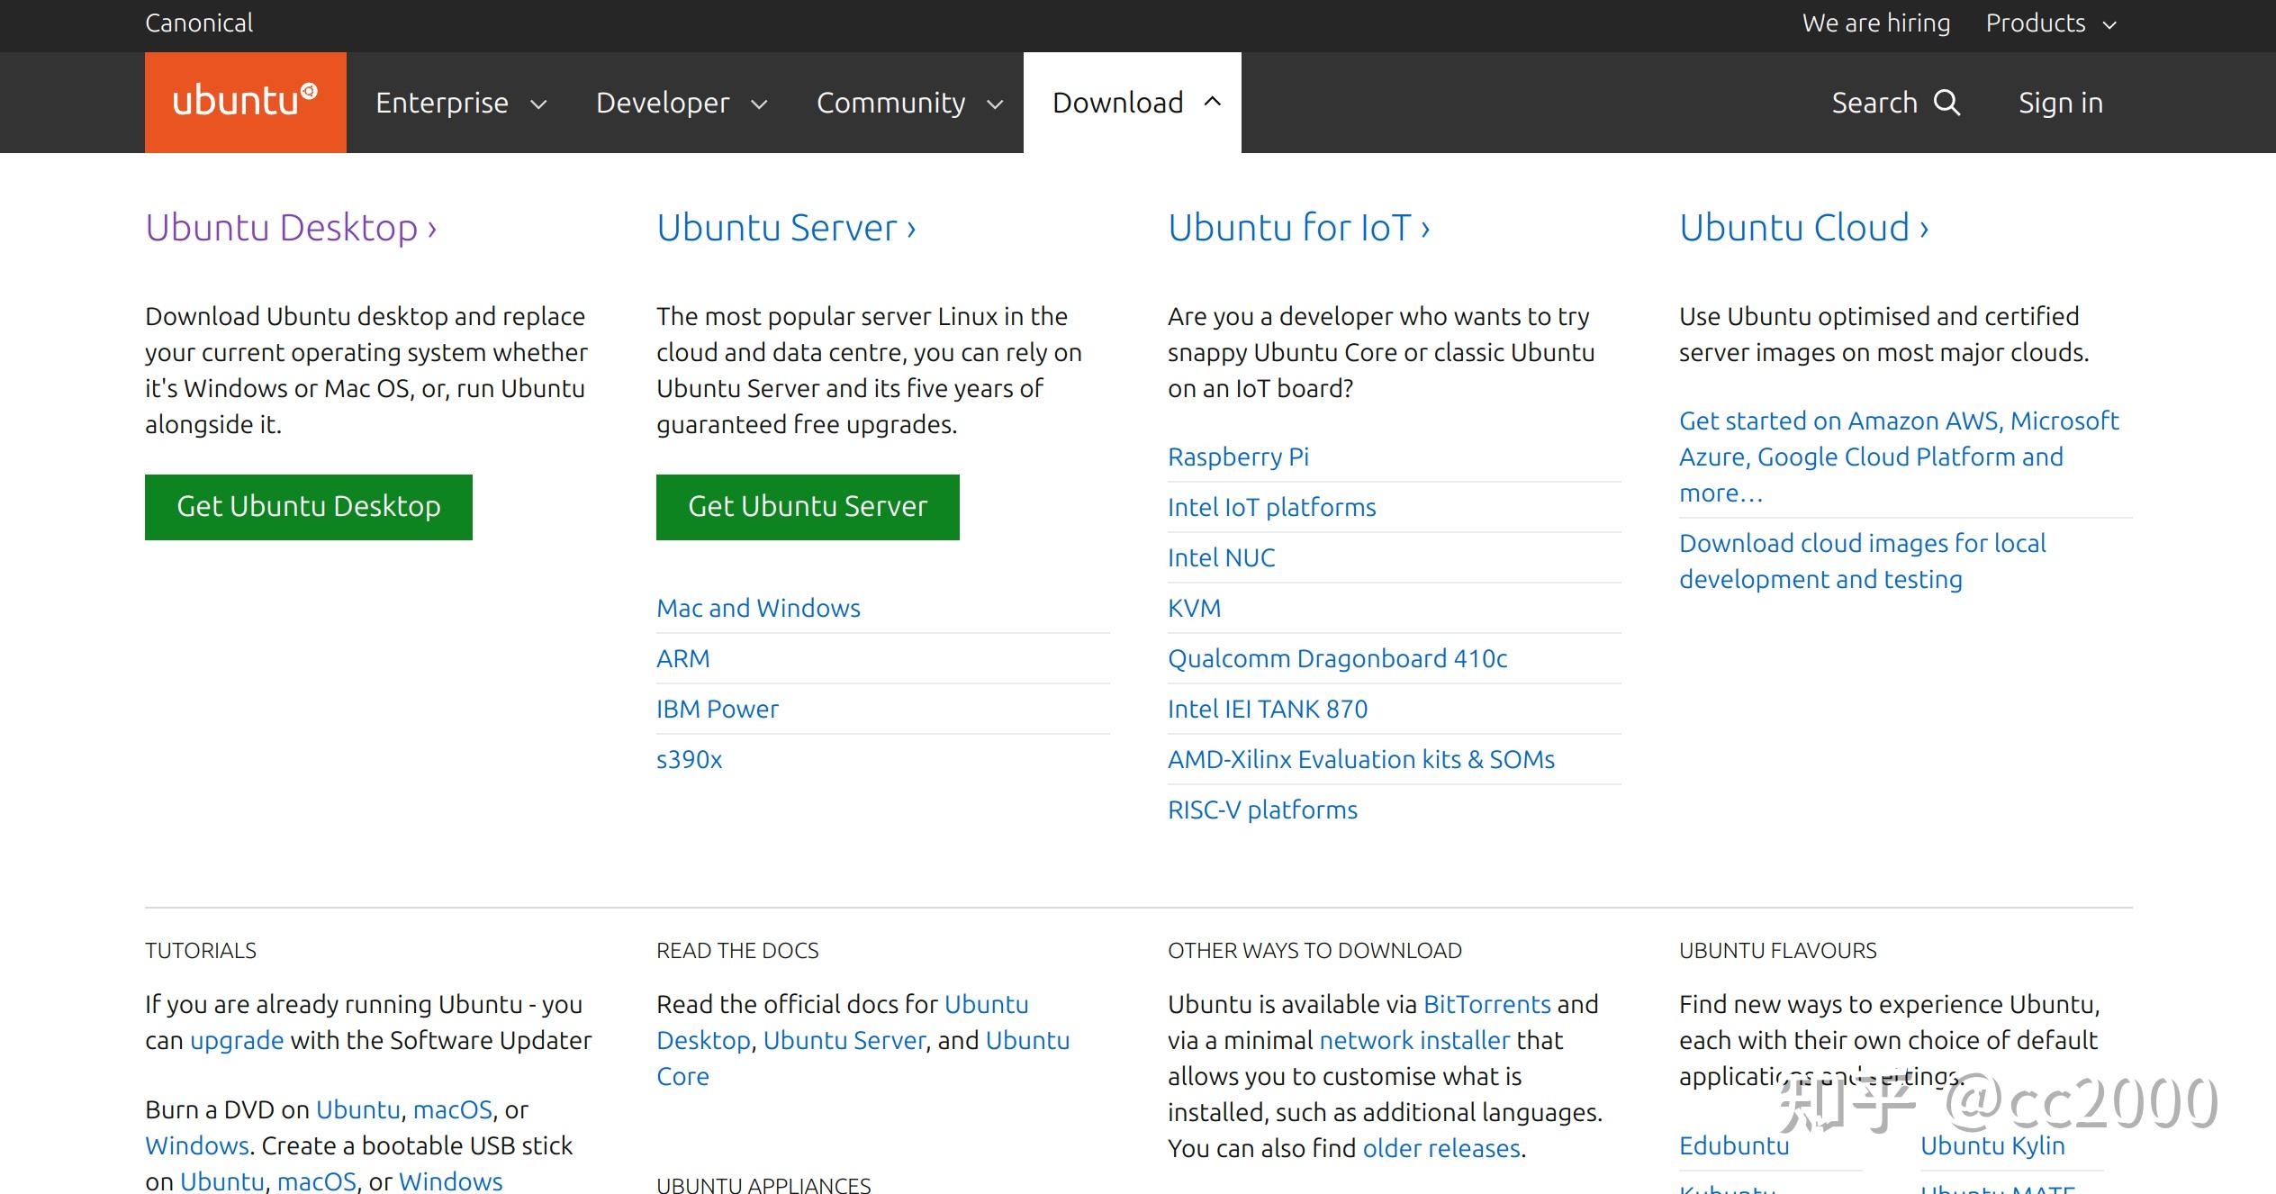The image size is (2276, 1194).
Task: Open the Ubuntu Server heading link
Action: pos(786,228)
